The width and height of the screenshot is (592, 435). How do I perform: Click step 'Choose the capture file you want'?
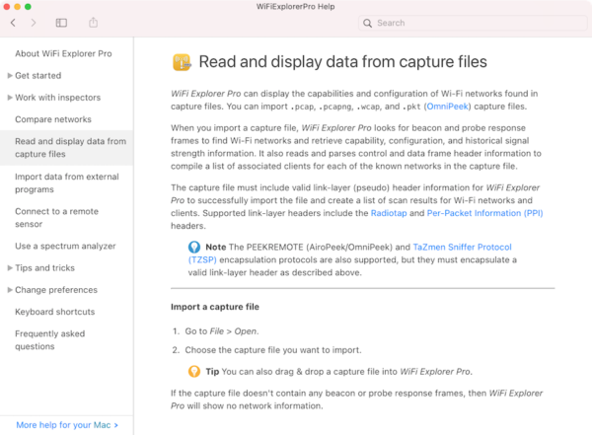[273, 350]
